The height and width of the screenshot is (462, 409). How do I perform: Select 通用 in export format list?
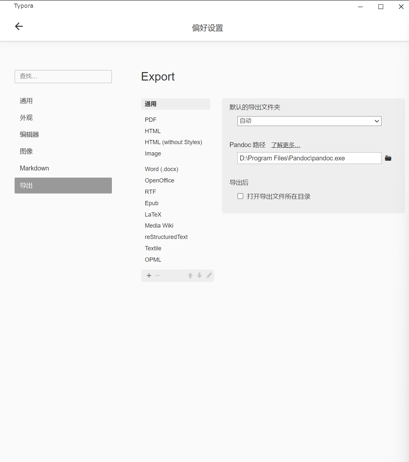pyautogui.click(x=175, y=104)
